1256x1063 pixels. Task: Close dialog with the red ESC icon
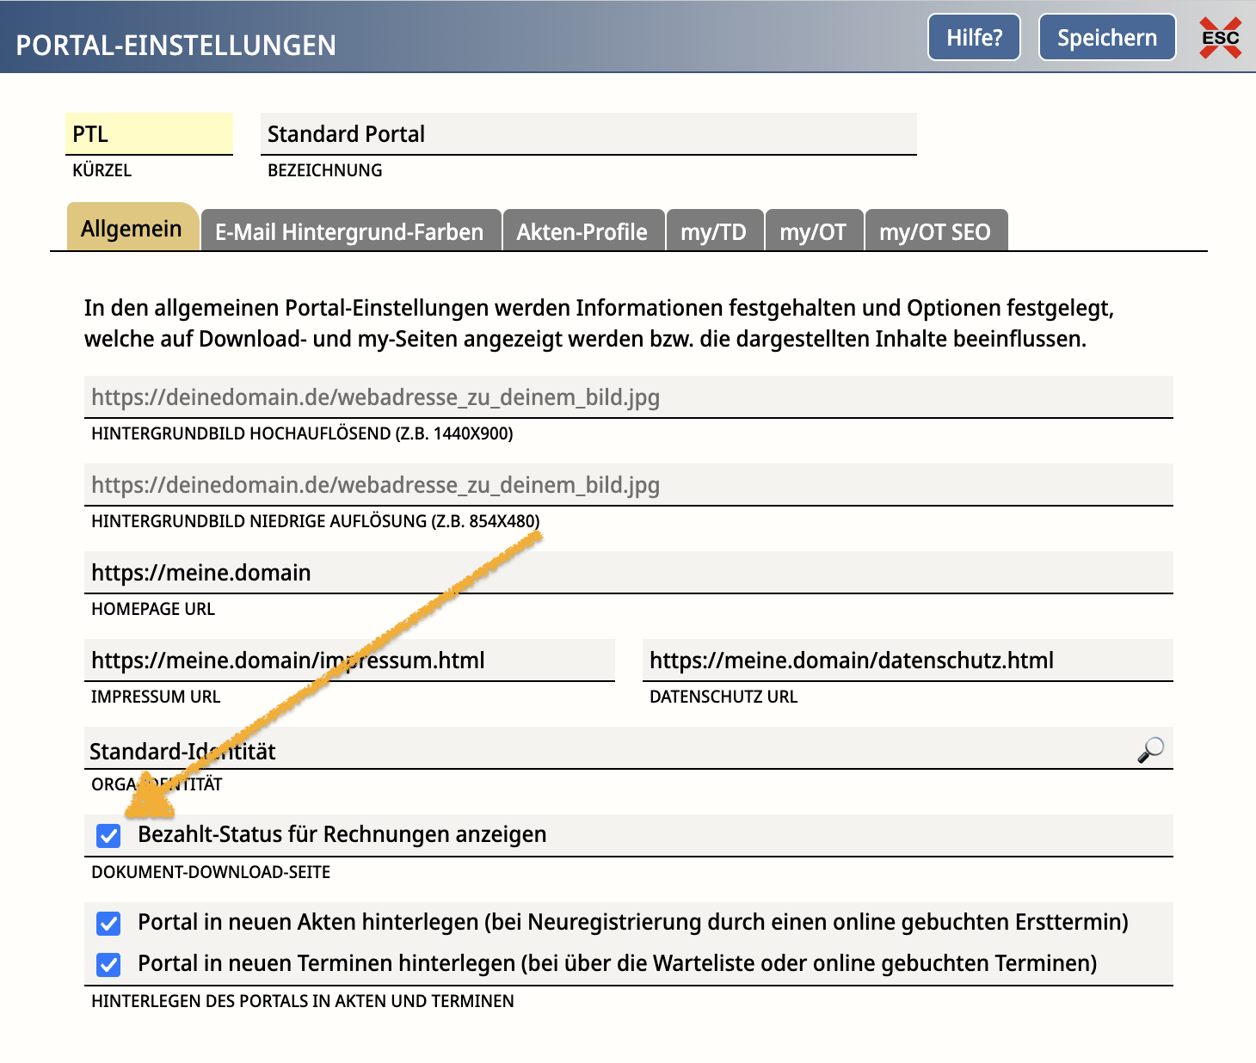click(x=1220, y=38)
